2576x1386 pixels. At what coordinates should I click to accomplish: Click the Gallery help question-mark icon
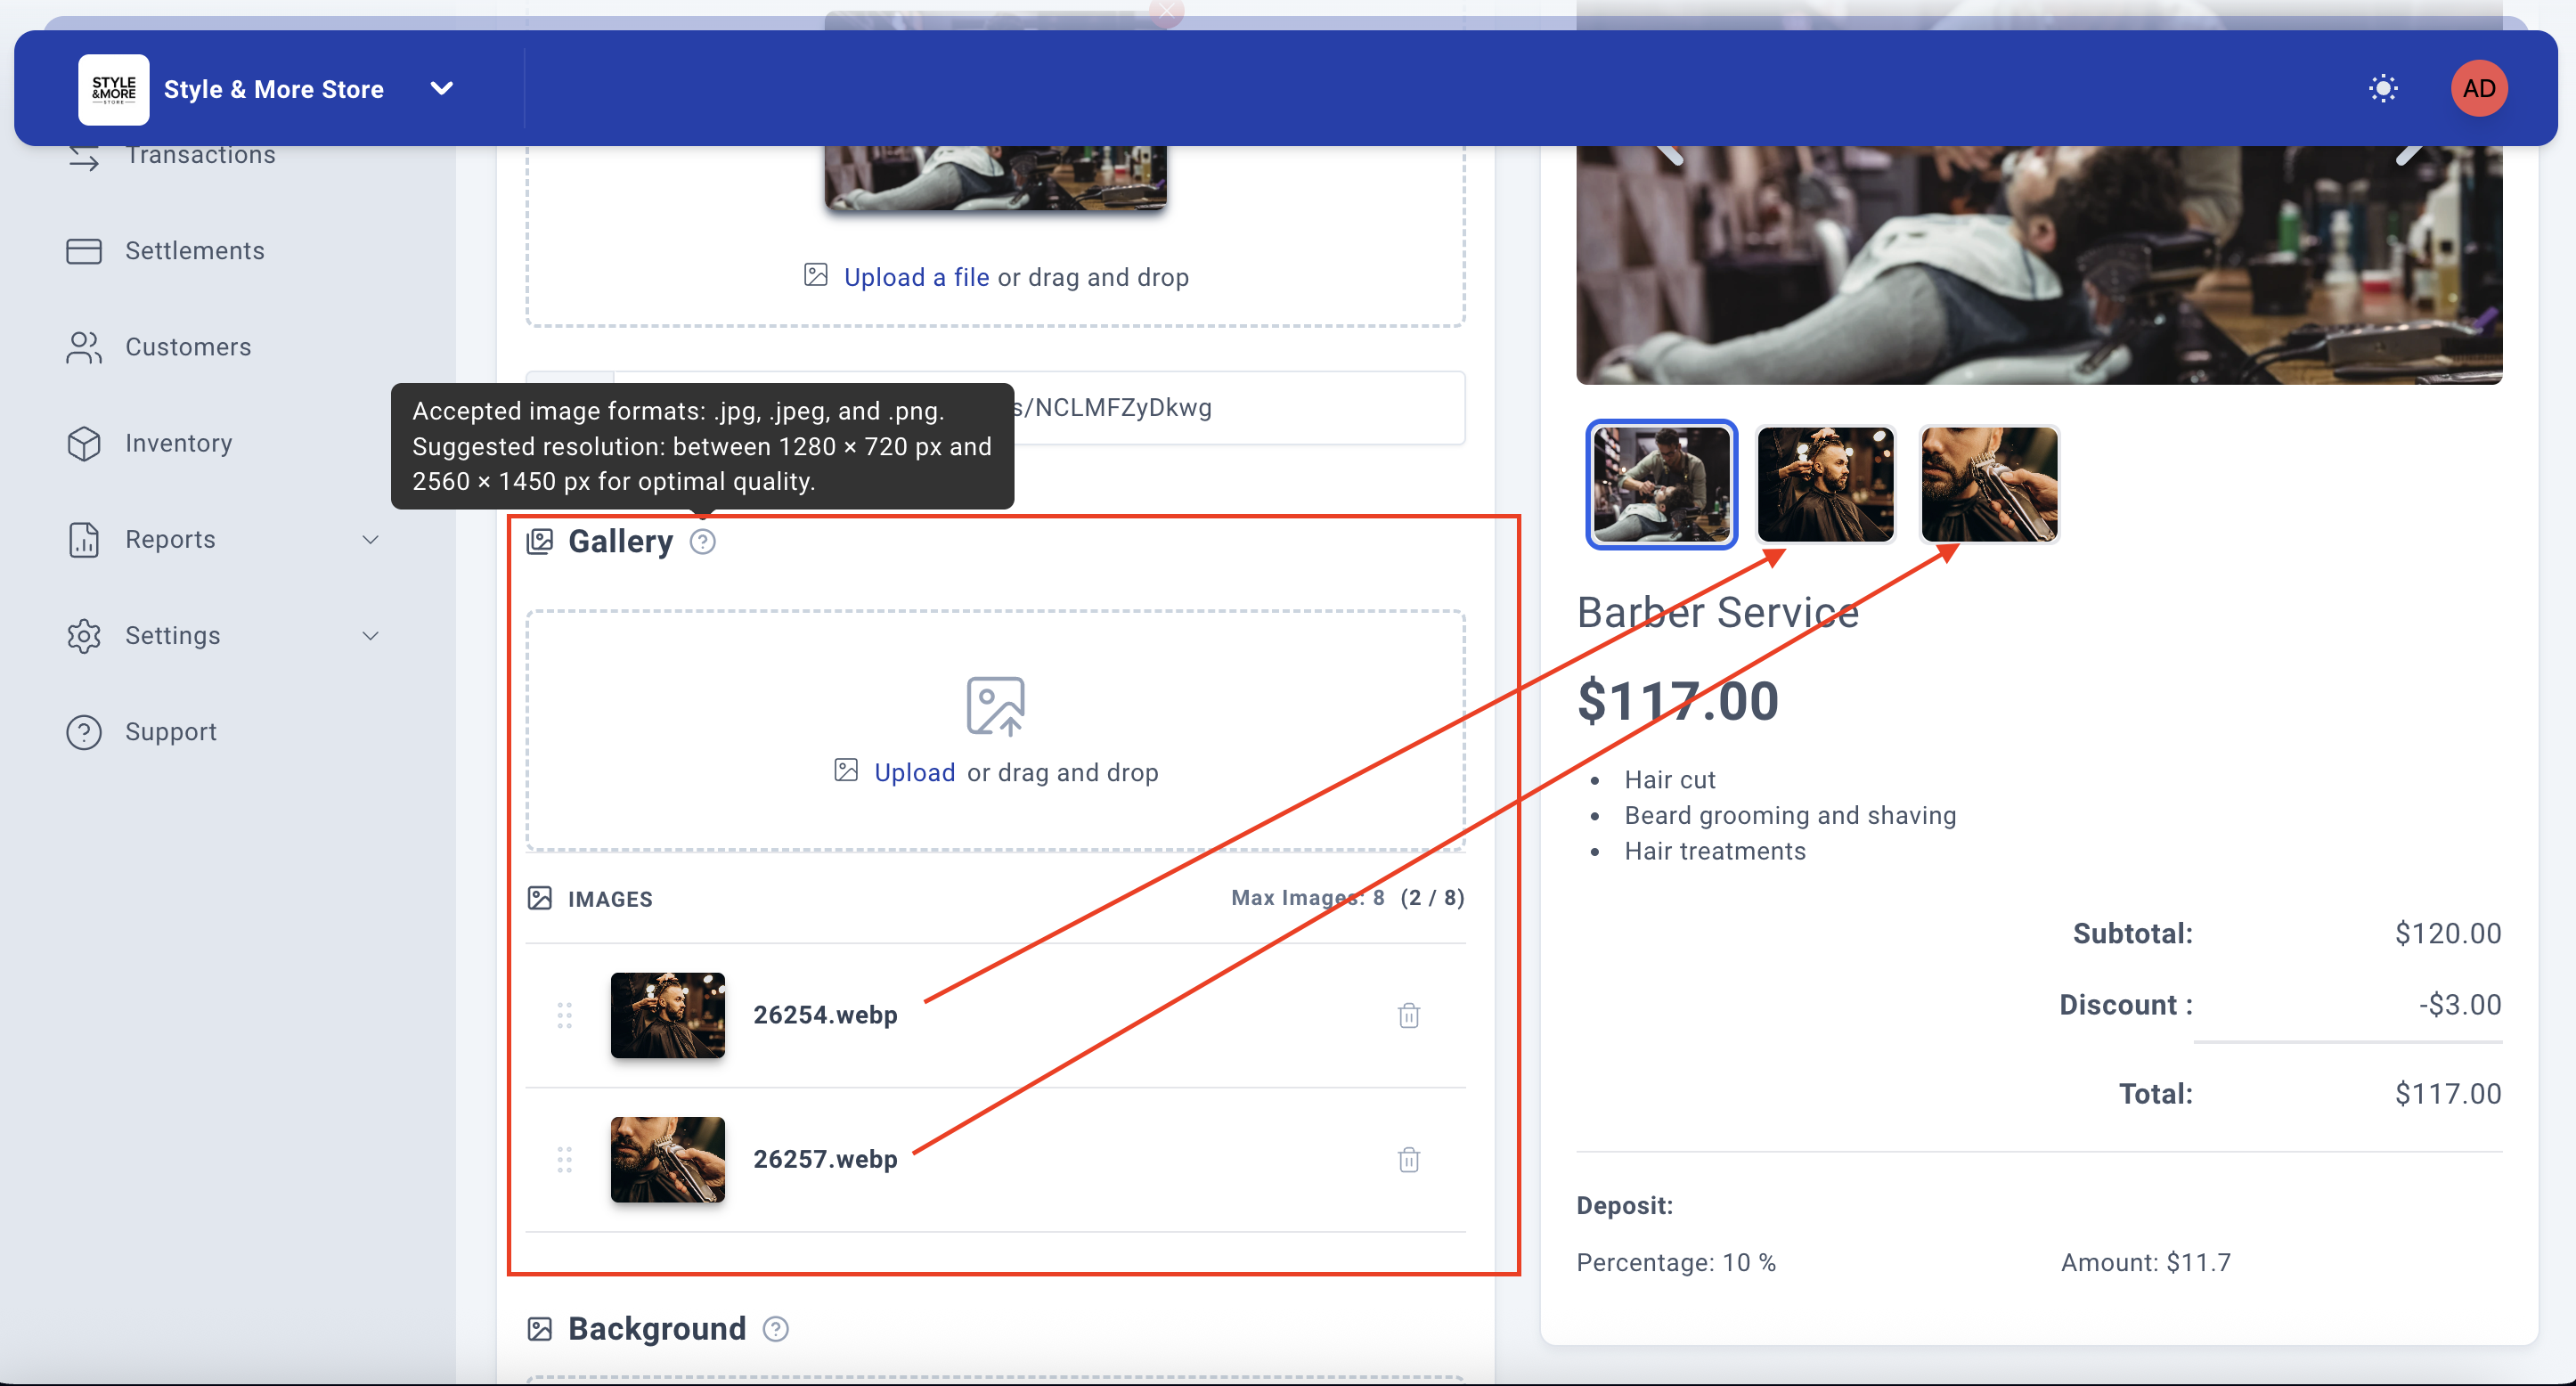coord(703,541)
